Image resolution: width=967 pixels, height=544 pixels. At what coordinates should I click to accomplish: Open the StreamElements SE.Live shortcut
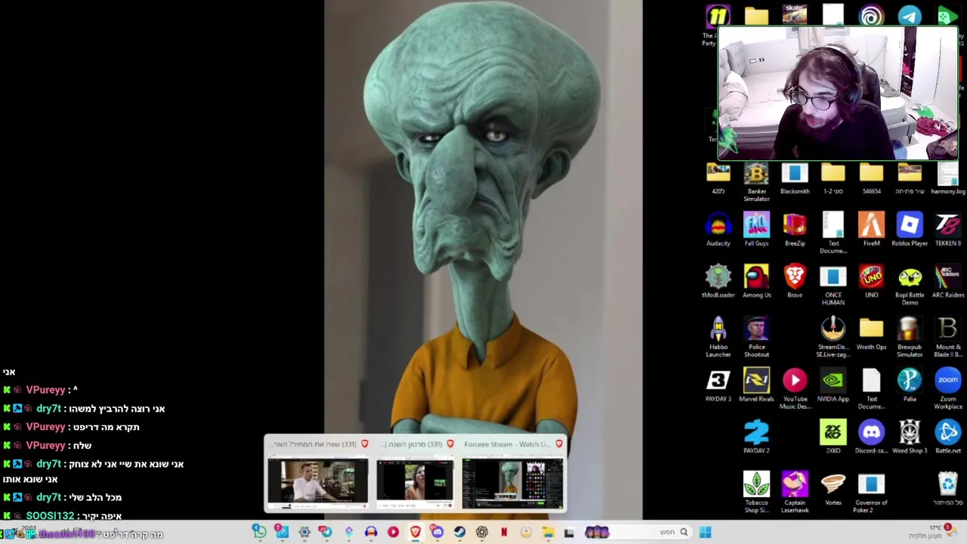(833, 337)
